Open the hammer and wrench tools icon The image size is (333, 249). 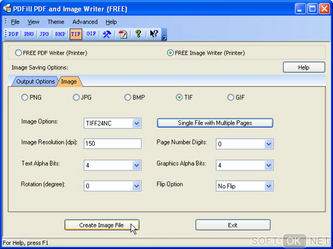click(x=107, y=34)
